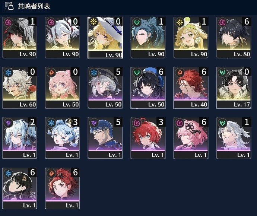Click the 共鸣者列表 title text
Viewport: 257px width, 216px height.
[34, 6]
